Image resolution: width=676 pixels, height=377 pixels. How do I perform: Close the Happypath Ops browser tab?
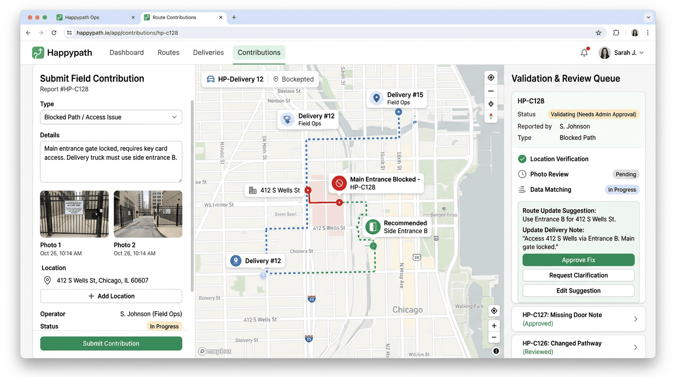tap(133, 17)
